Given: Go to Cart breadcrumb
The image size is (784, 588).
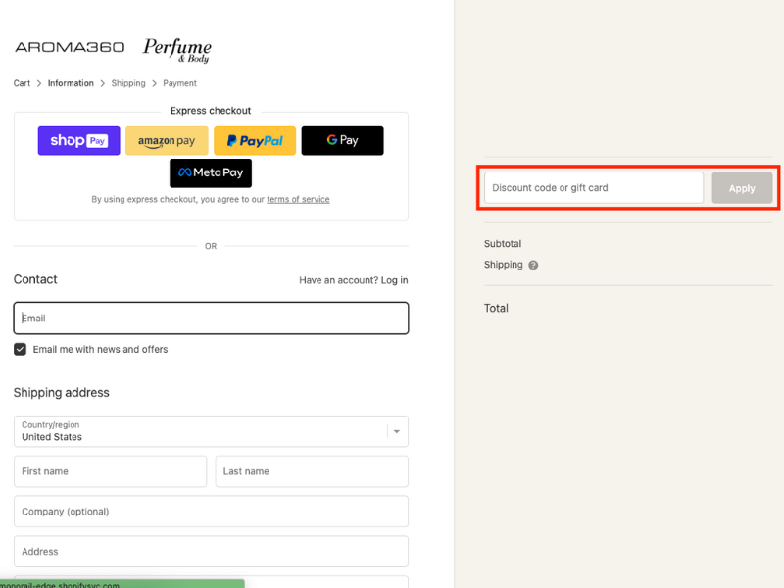Looking at the screenshot, I should (x=22, y=83).
